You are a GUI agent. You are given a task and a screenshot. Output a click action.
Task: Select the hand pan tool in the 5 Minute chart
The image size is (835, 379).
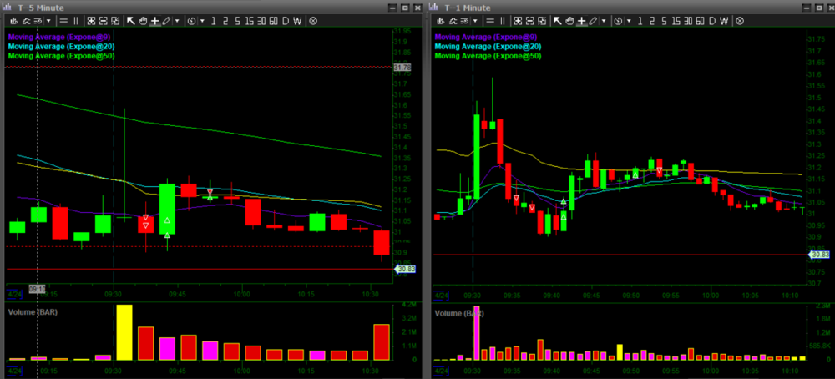144,20
